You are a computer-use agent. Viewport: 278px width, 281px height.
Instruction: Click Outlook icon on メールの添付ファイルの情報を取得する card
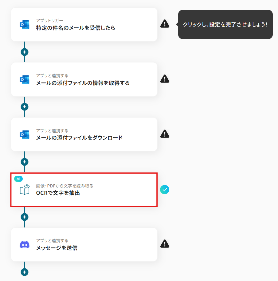[x=25, y=80]
